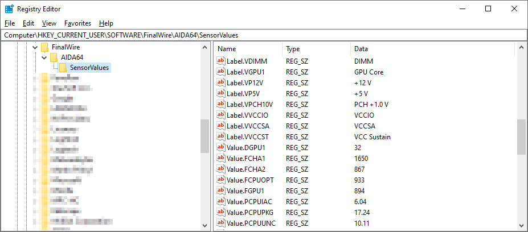The width and height of the screenshot is (528, 232).
Task: Click the SensorValues folder icon
Action: [x=63, y=68]
